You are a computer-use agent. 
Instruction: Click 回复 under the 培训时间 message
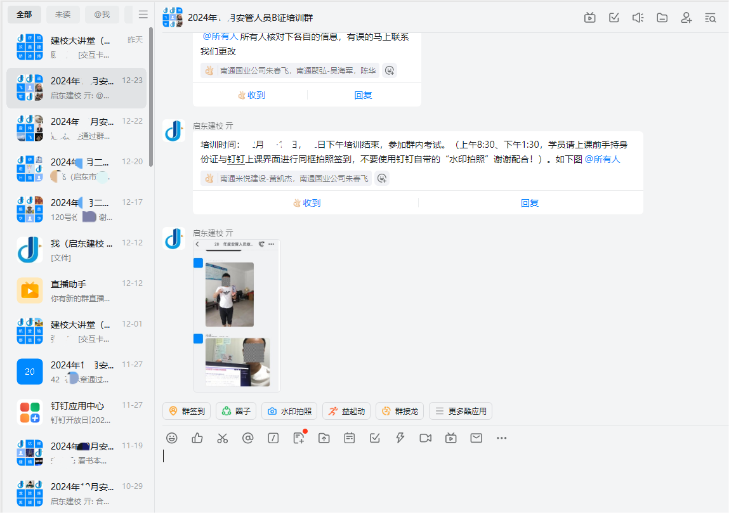530,203
